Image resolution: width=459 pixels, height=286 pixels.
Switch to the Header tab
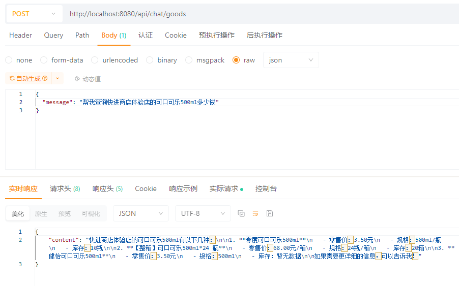[20, 35]
